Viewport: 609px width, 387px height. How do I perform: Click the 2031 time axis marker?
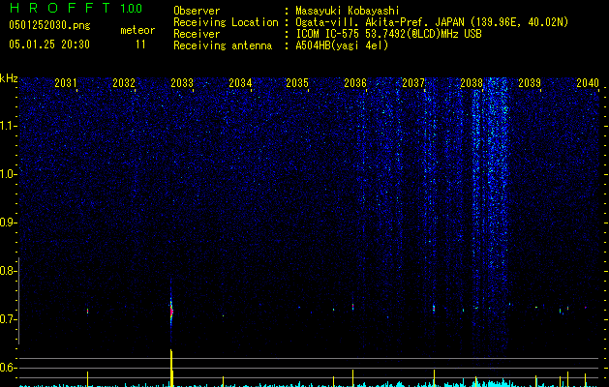click(66, 83)
